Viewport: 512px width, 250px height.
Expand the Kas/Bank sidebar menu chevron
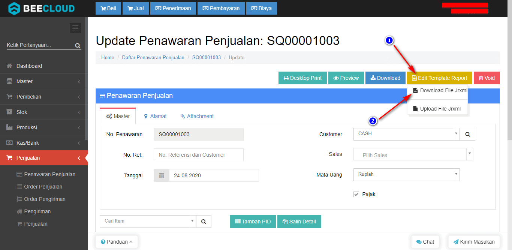tap(79, 143)
